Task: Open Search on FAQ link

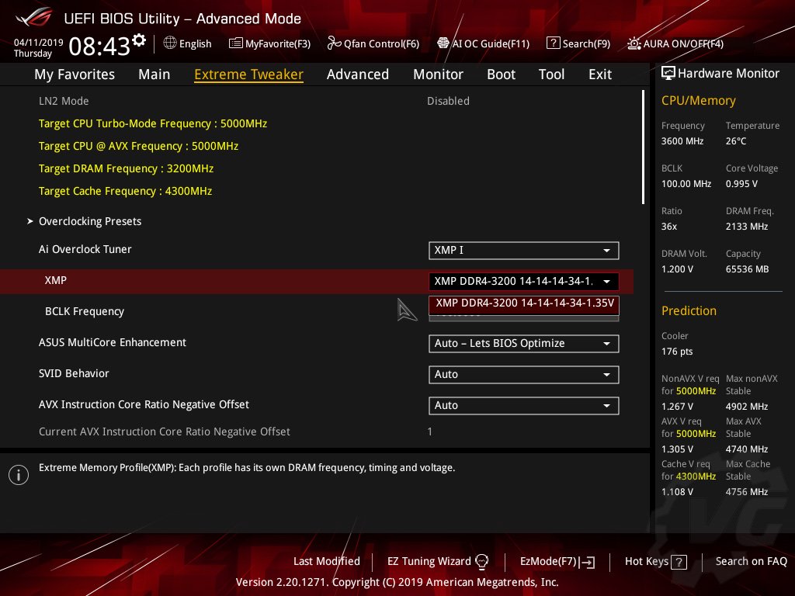Action: [x=751, y=561]
